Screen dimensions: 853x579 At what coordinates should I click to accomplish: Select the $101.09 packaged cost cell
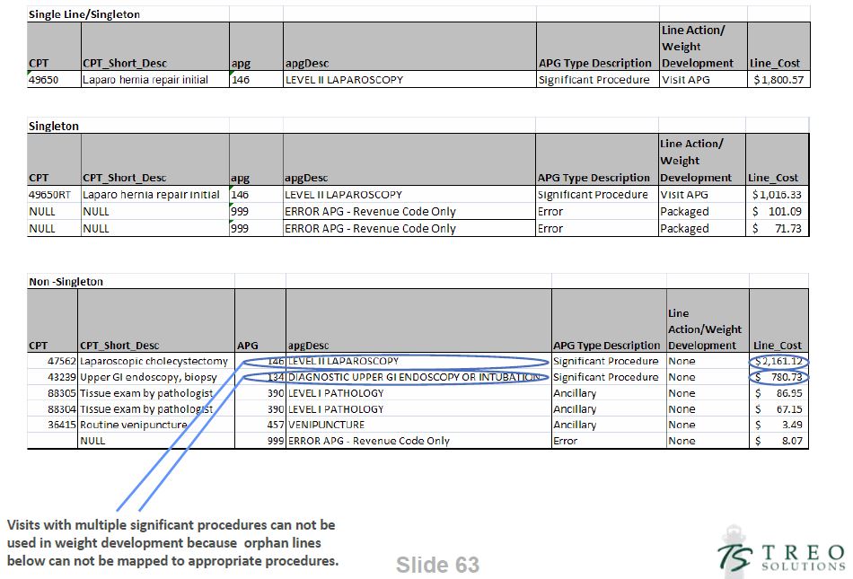coord(778,212)
